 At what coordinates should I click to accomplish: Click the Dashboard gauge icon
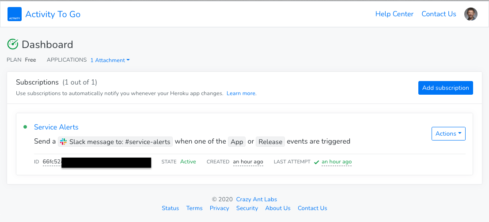[x=13, y=44]
